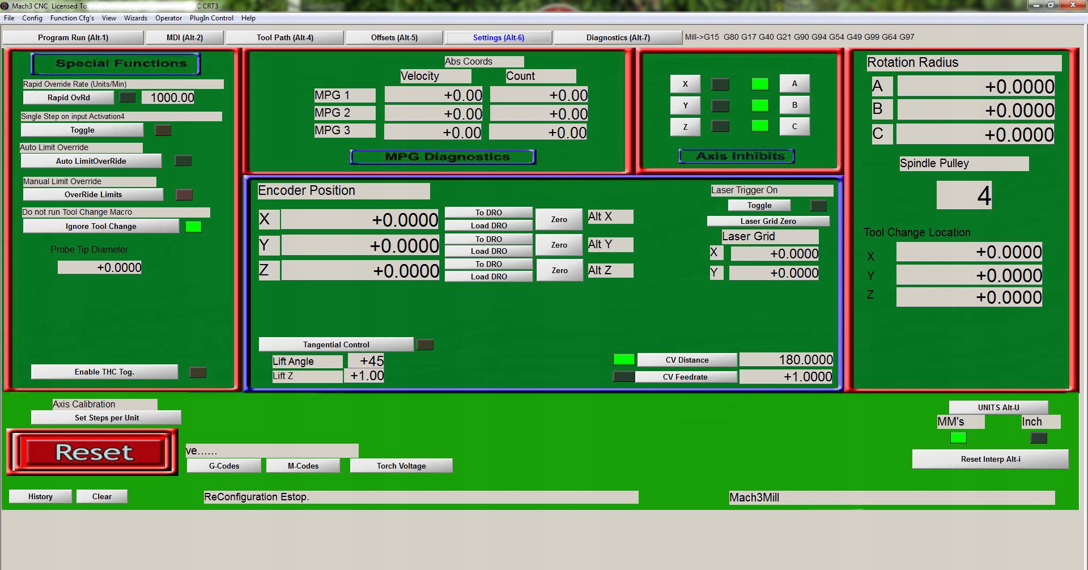Click the Z axis inhibit button

point(685,127)
